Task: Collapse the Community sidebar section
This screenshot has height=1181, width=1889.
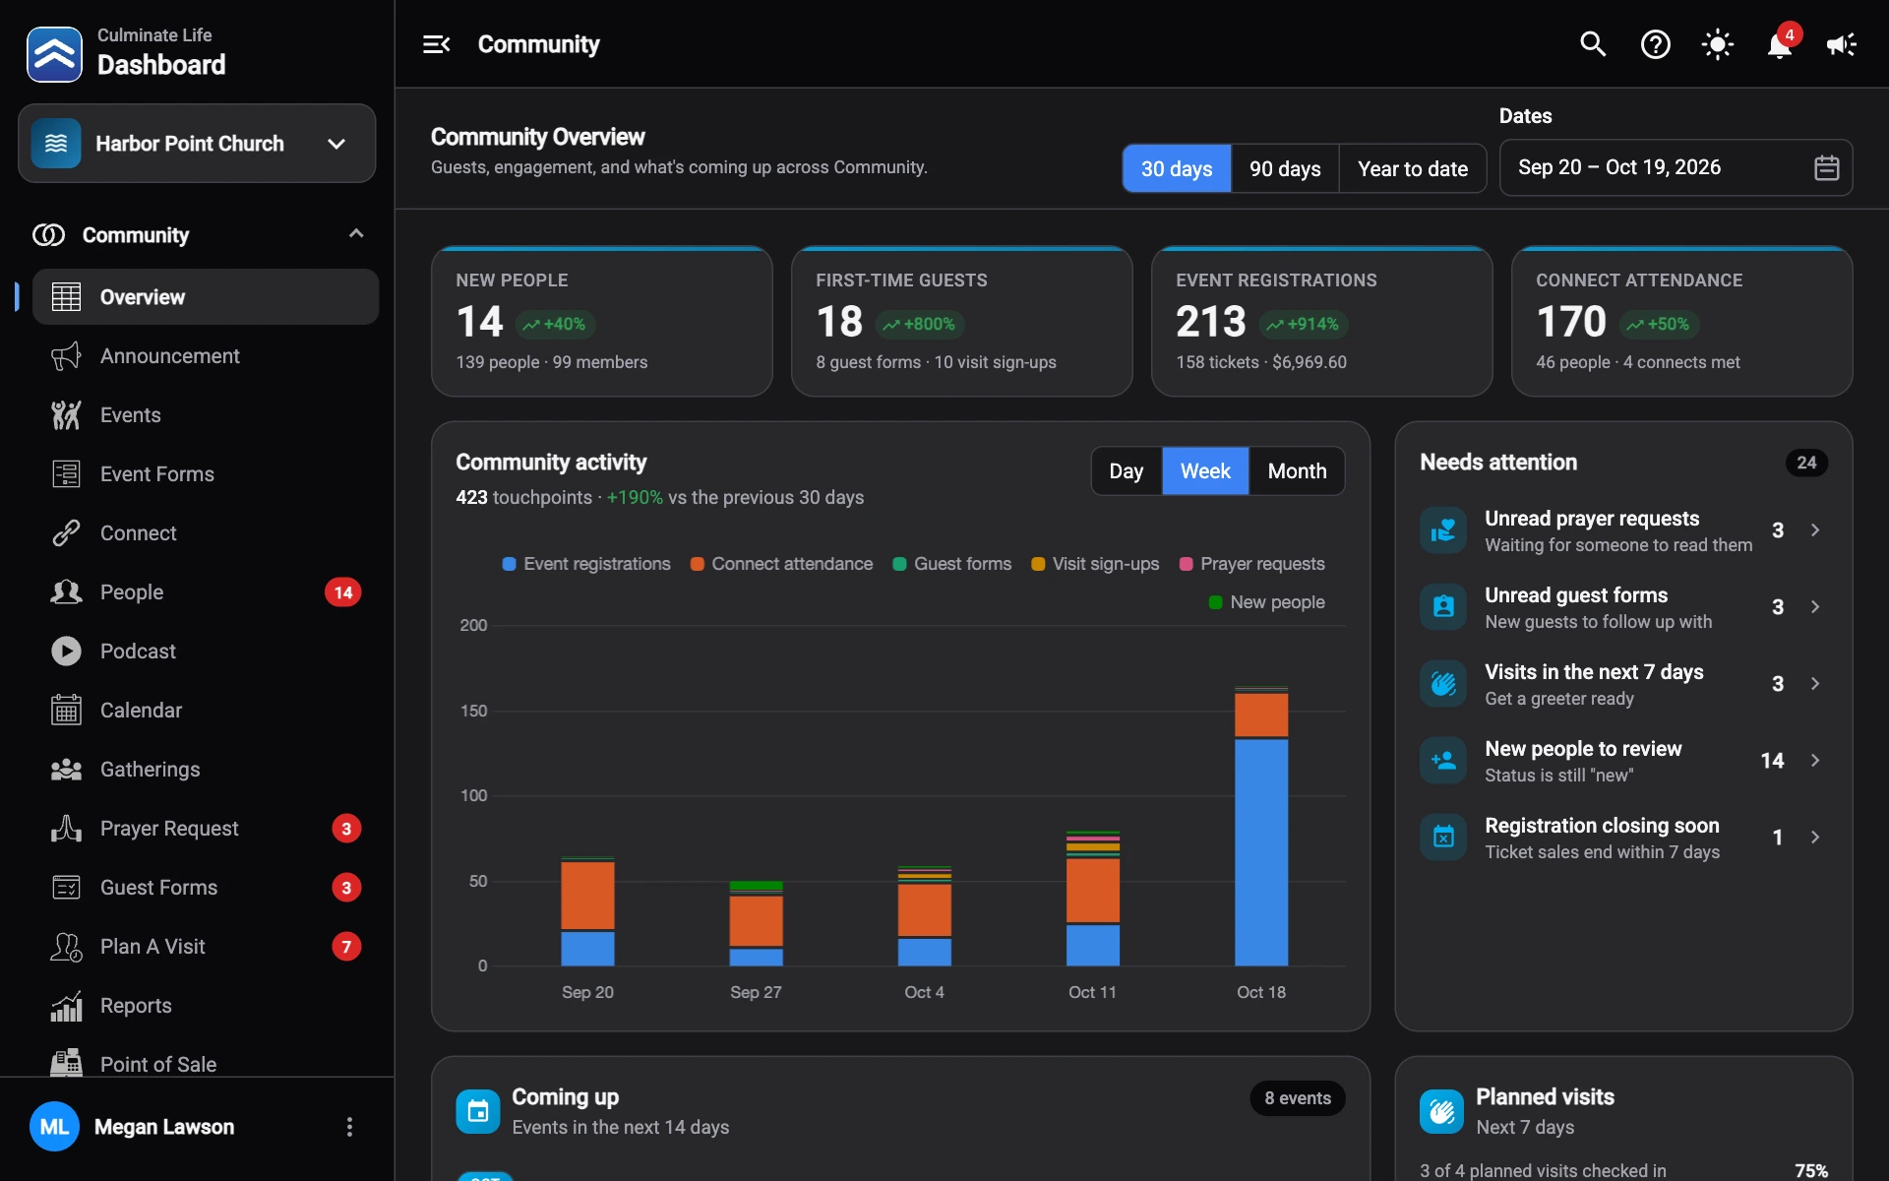Action: pyautogui.click(x=356, y=234)
